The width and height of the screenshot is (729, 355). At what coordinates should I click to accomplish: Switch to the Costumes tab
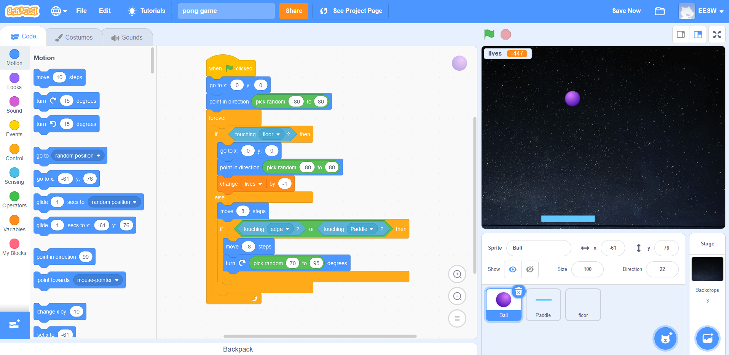click(x=74, y=37)
